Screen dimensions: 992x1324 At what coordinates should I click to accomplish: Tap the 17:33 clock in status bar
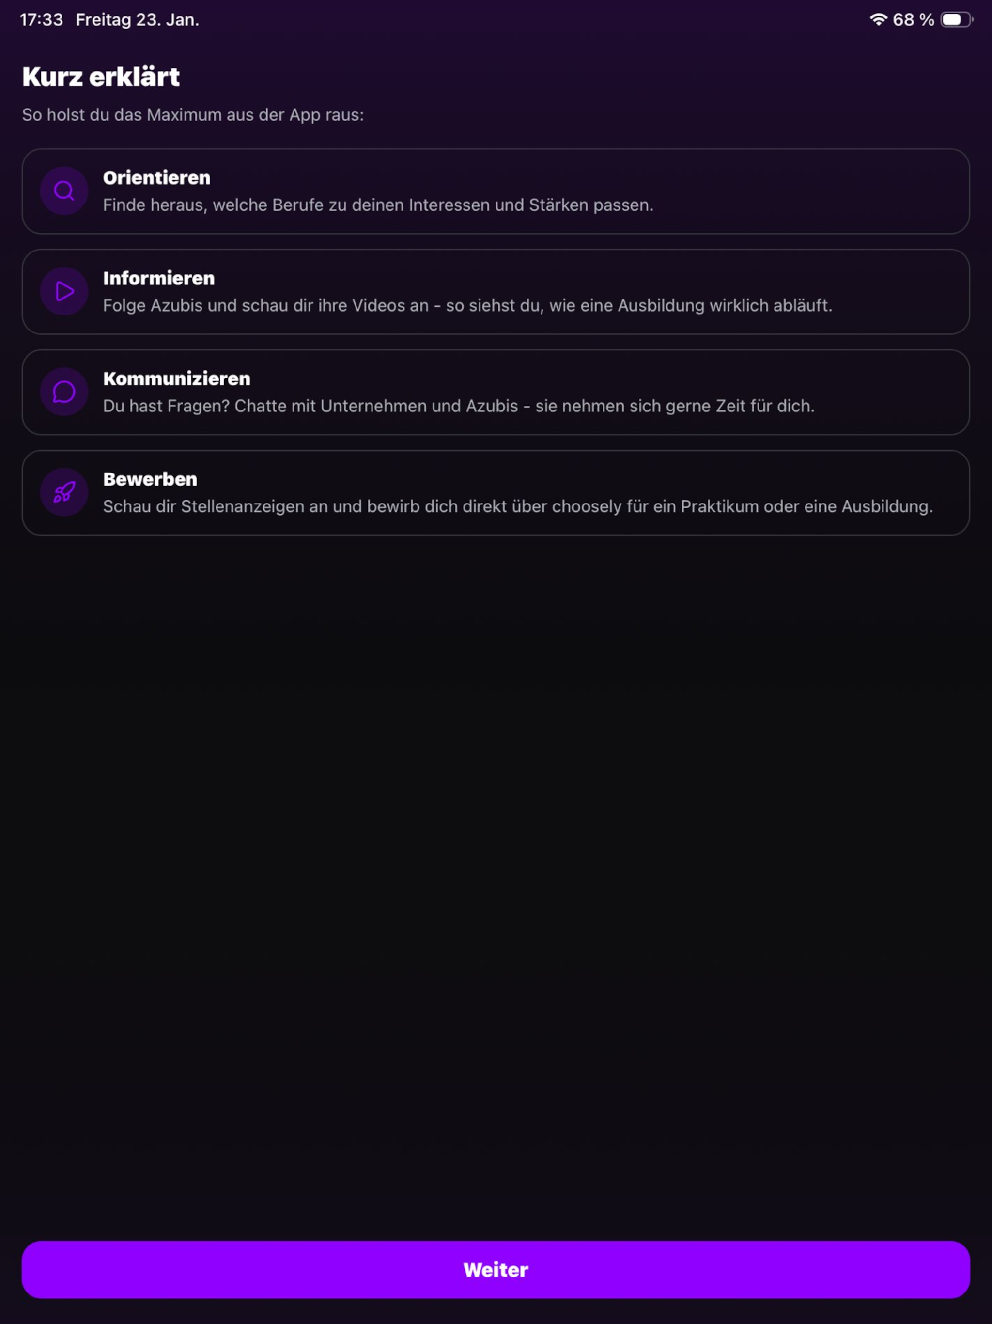[x=41, y=20]
